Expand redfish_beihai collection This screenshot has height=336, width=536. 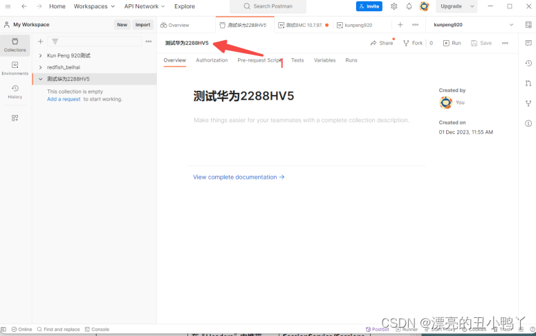click(40, 67)
